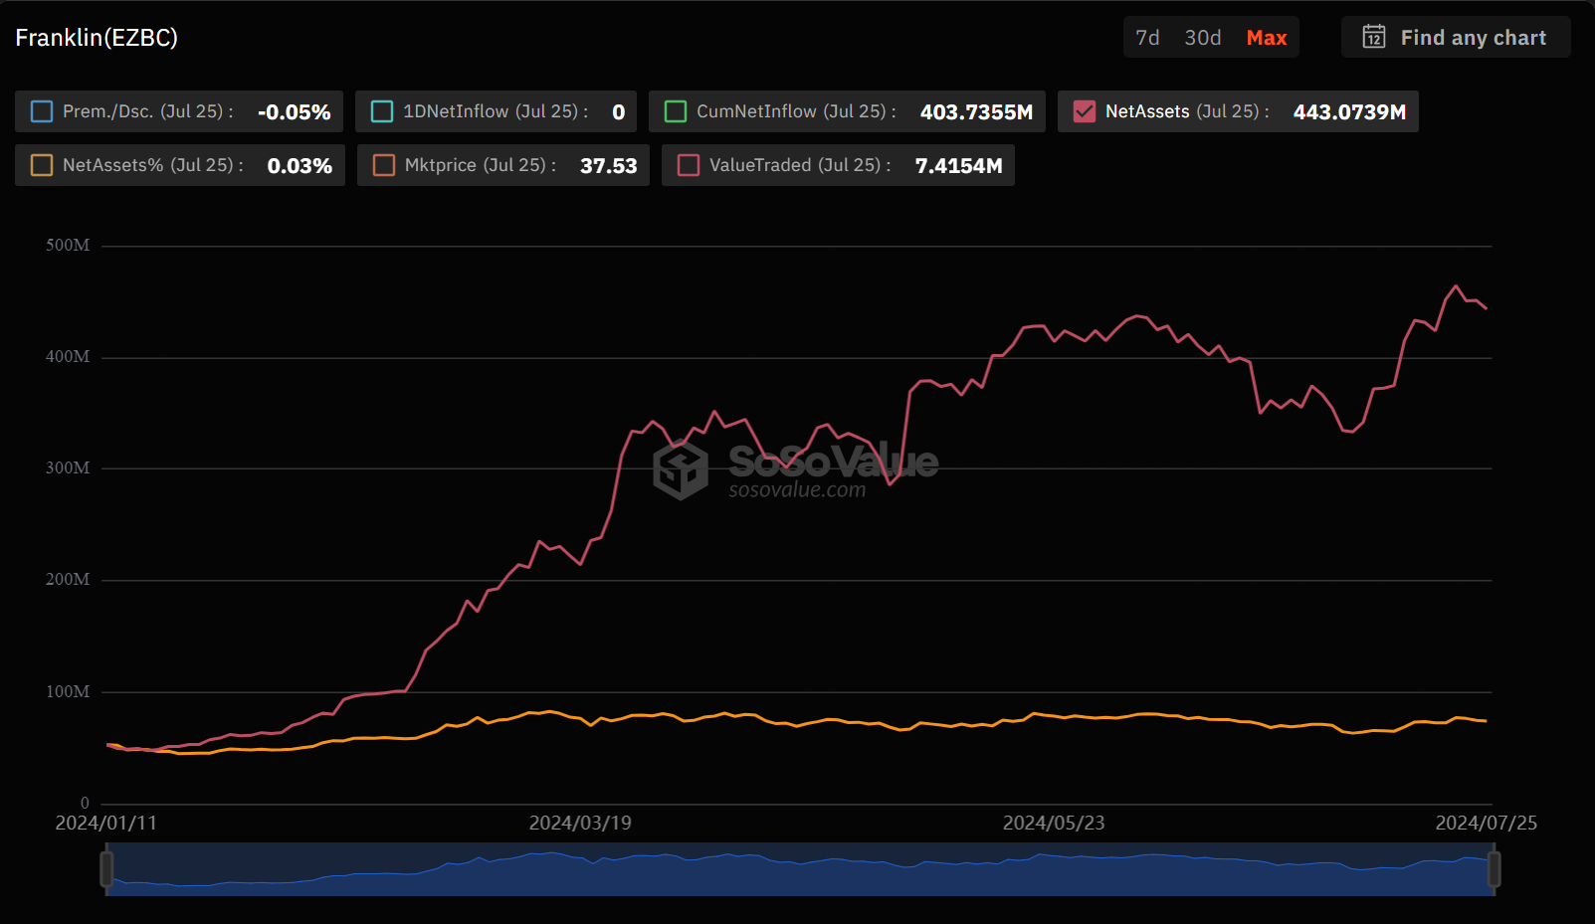Click the Mktprice value 37.53
This screenshot has height=924, width=1595.
click(x=608, y=166)
